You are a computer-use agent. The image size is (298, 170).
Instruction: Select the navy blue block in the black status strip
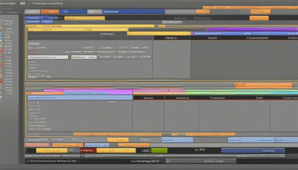pos(253,151)
